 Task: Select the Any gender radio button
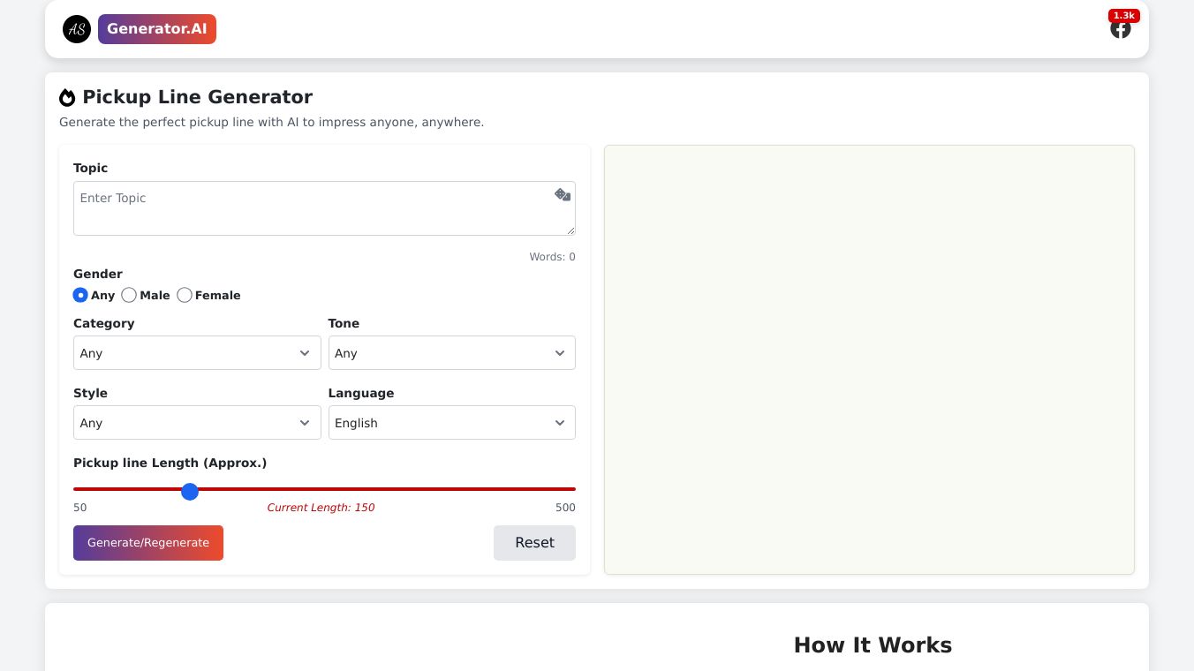tap(80, 295)
